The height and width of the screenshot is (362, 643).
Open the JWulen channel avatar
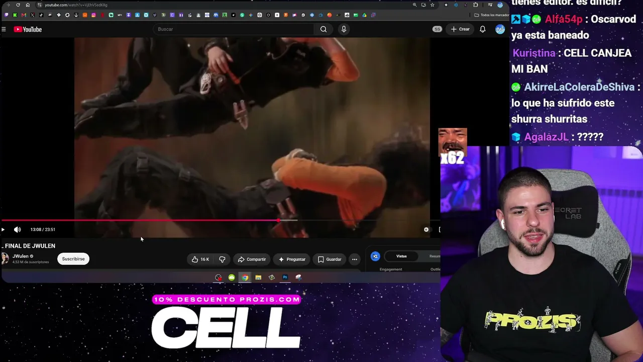click(5, 258)
